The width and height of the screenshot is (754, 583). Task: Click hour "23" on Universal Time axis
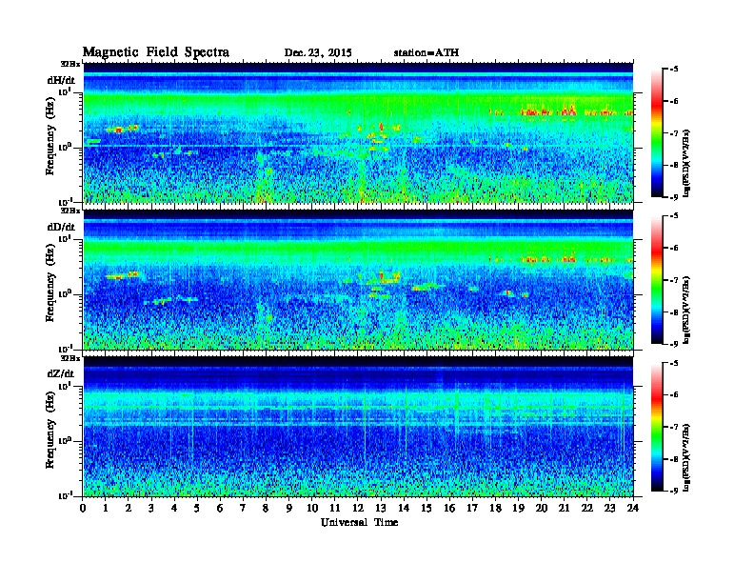(x=610, y=509)
